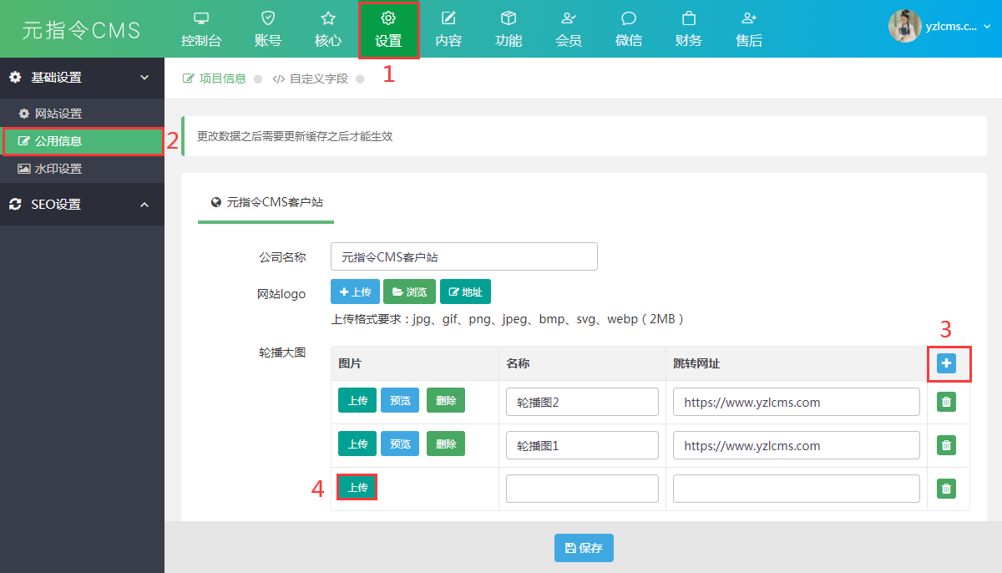
Task: Click the 轮播图2 name field
Action: coord(582,402)
